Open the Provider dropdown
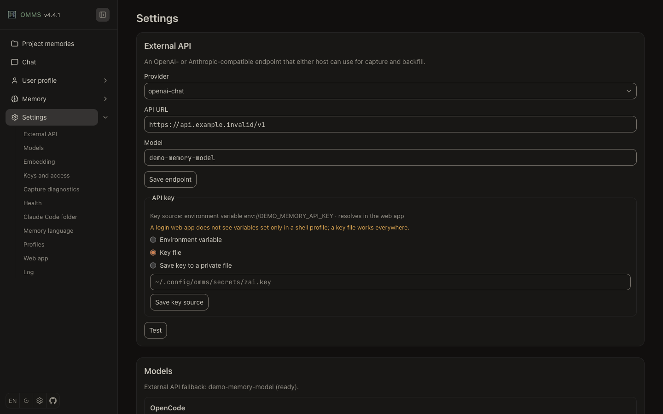 [x=390, y=91]
